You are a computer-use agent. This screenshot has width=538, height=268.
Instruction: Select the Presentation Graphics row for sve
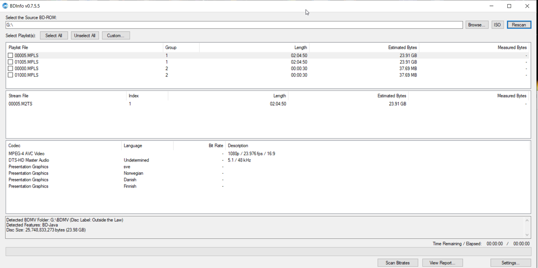pyautogui.click(x=268, y=167)
